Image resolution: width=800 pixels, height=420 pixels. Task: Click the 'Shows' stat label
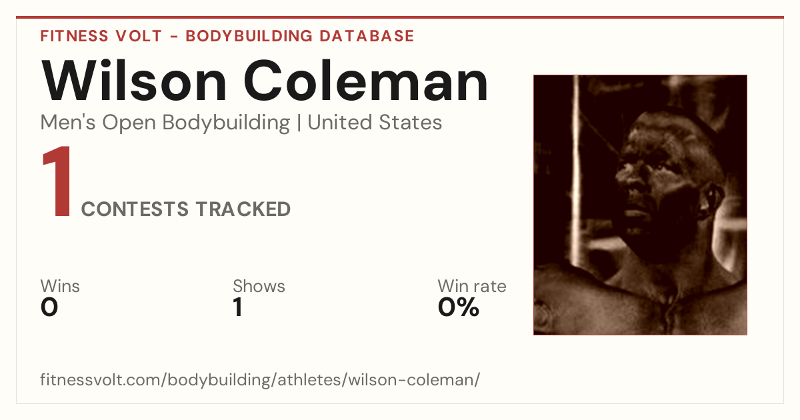click(259, 286)
